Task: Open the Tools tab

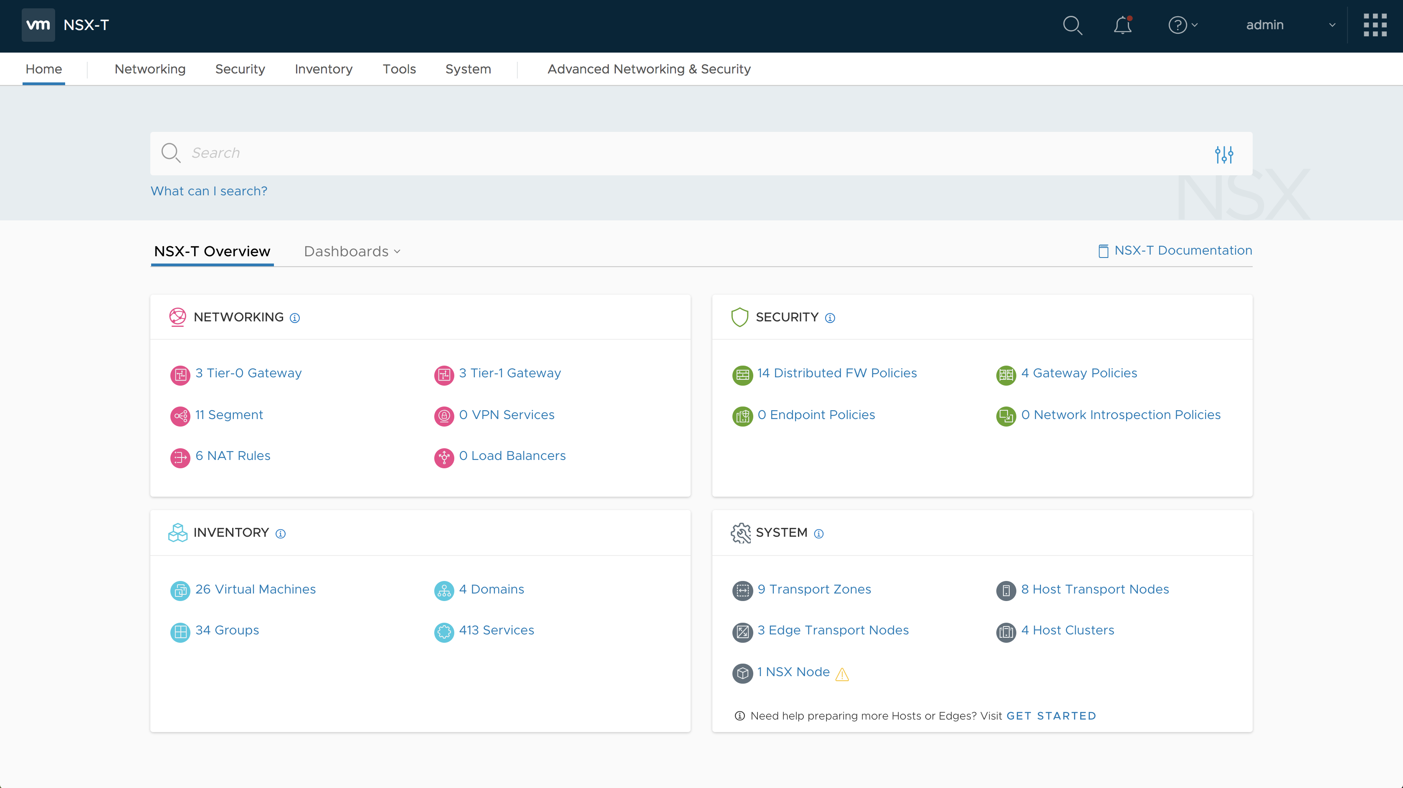Action: 399,69
